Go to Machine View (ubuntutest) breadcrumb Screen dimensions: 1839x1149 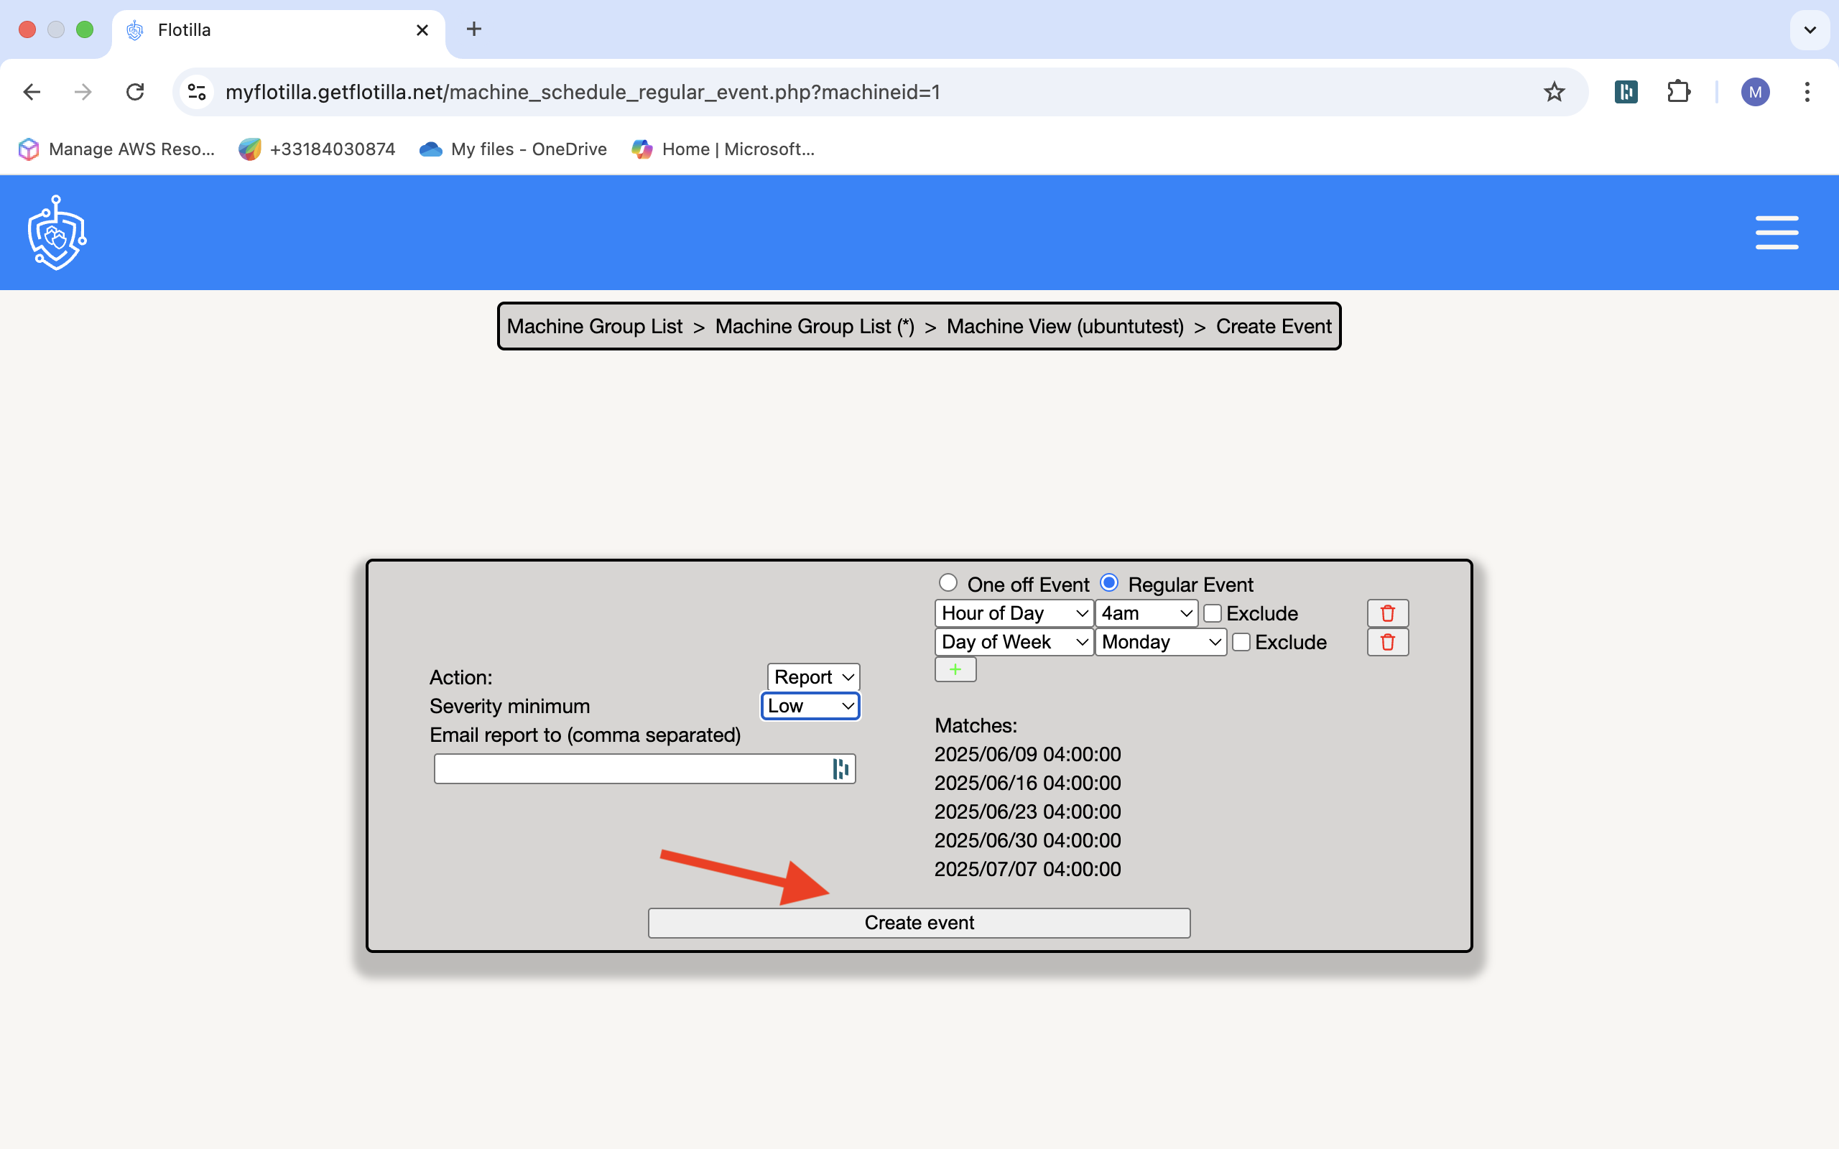click(1065, 327)
